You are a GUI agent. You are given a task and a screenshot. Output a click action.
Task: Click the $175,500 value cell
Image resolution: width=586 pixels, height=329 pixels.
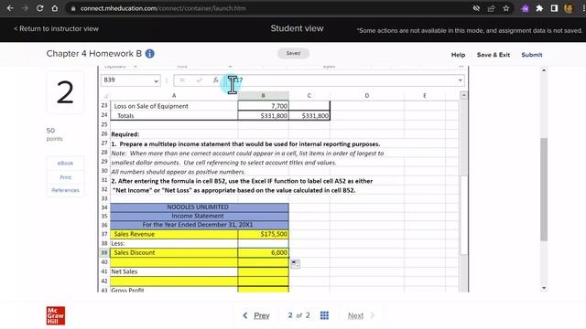click(263, 234)
